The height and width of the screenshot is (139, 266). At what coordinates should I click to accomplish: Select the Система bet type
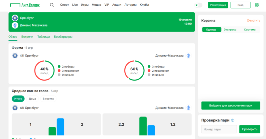(x=250, y=30)
